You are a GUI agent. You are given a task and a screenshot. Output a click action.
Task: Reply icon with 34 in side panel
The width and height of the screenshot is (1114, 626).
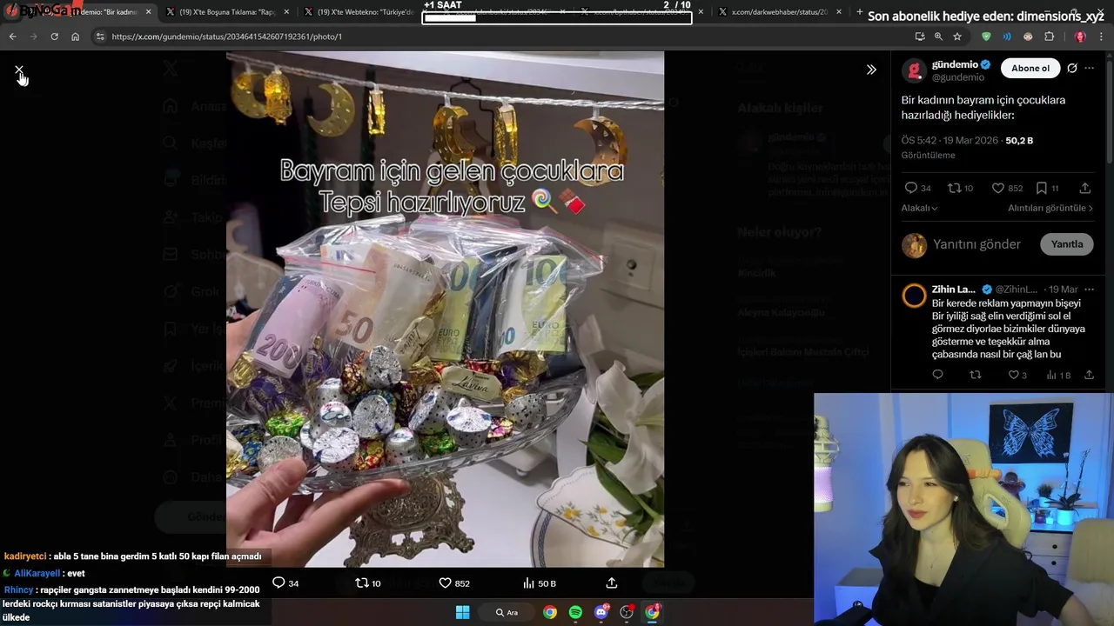click(917, 188)
